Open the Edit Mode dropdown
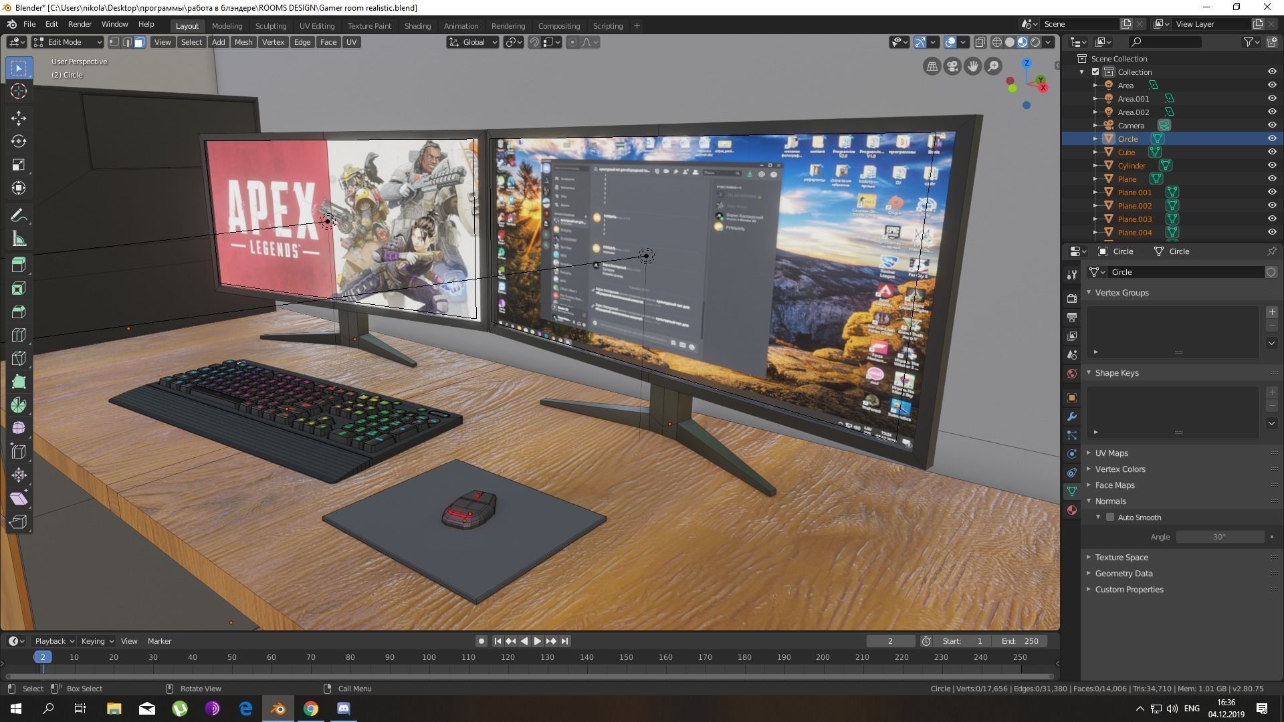 point(68,42)
